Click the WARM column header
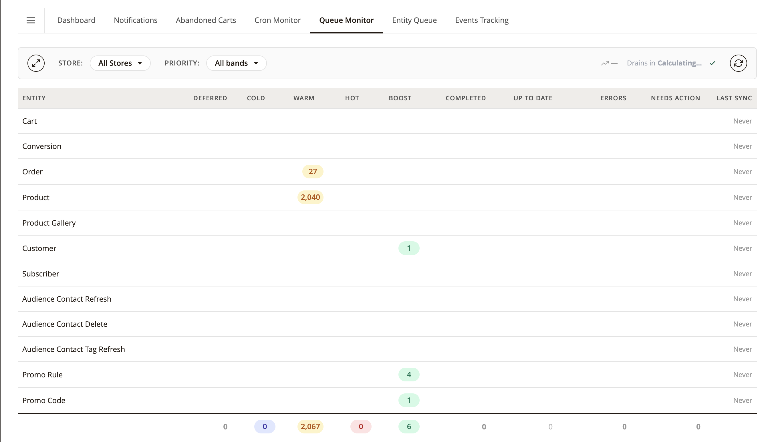This screenshot has height=442, width=774. (x=304, y=98)
